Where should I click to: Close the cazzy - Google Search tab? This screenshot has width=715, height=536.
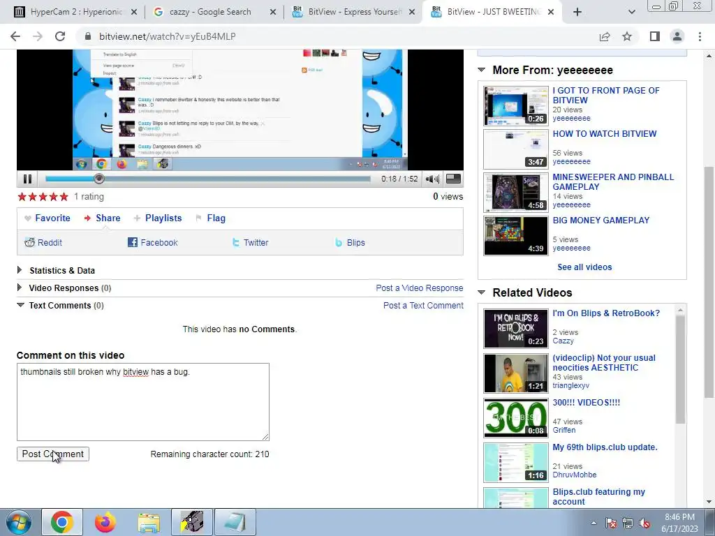[x=273, y=12]
